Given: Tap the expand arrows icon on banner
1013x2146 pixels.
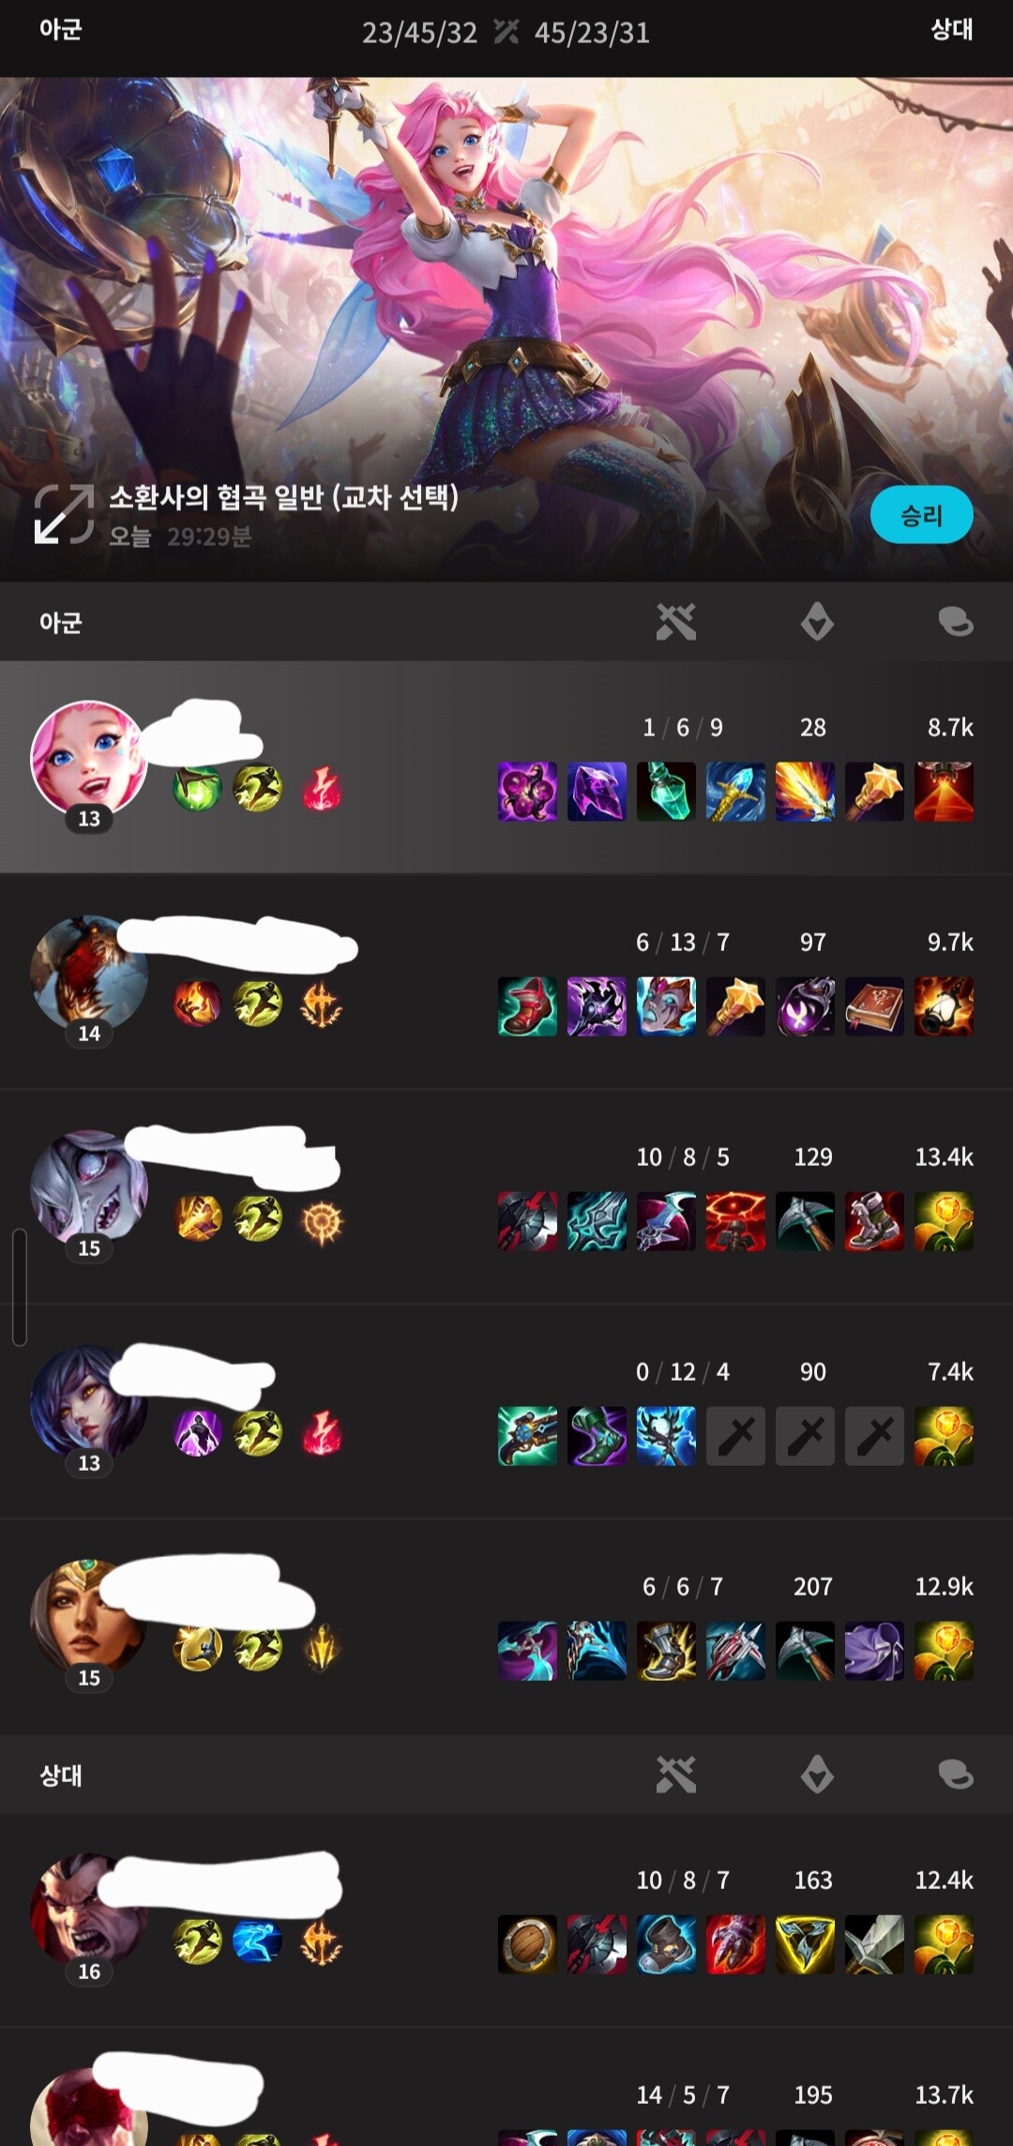Looking at the screenshot, I should click(64, 514).
